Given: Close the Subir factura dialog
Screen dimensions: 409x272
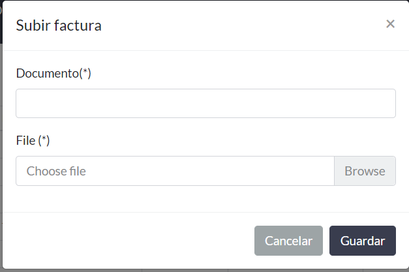Looking at the screenshot, I should click(390, 24).
